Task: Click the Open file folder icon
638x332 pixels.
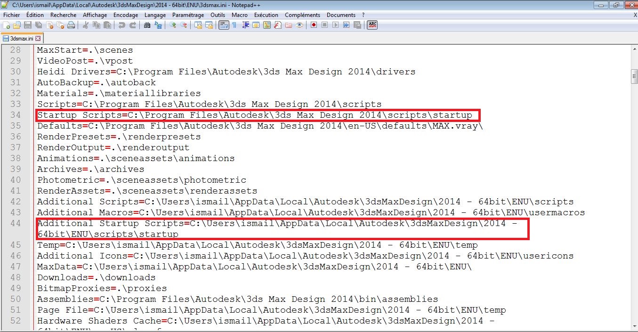Action: click(17, 25)
